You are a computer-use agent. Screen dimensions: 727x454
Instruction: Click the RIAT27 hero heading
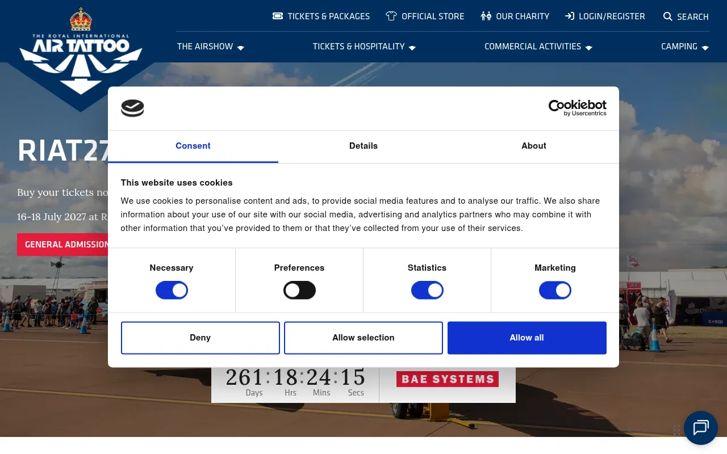(x=63, y=151)
